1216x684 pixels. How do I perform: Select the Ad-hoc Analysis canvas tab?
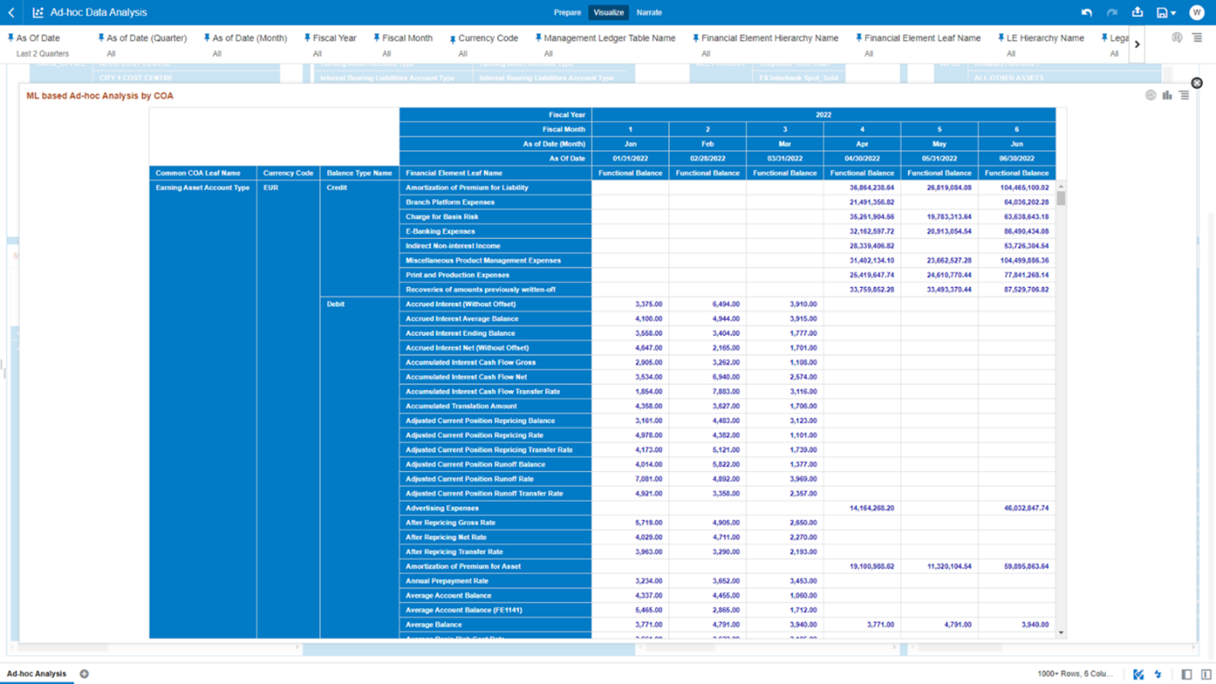(36, 674)
